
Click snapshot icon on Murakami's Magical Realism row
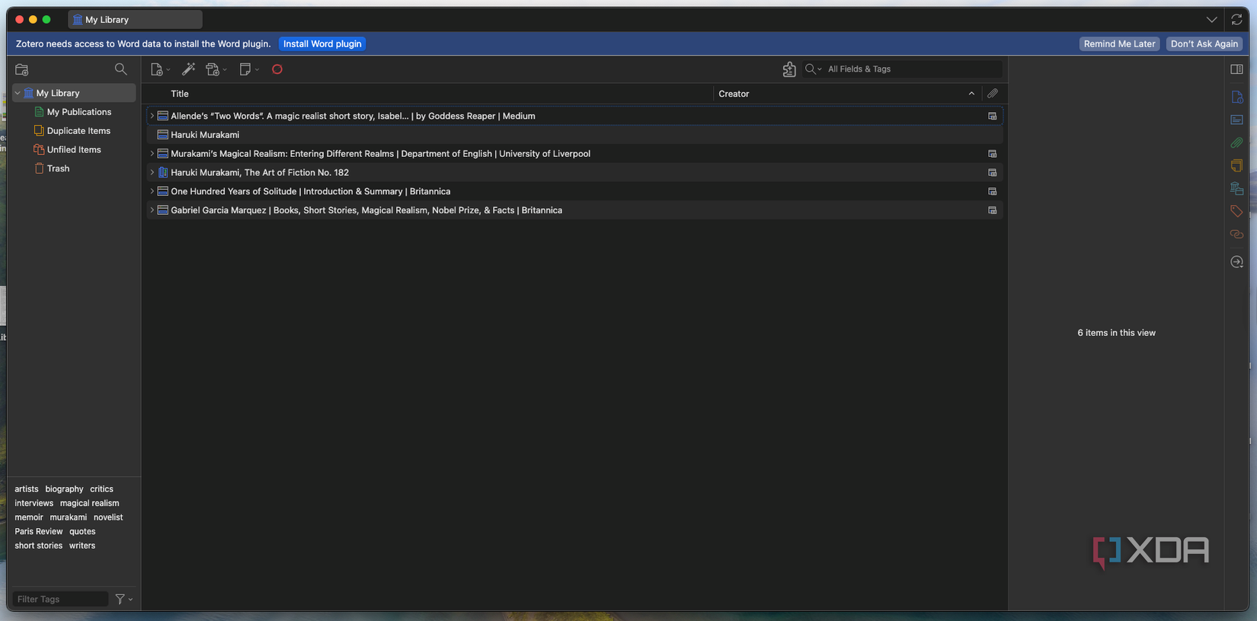click(992, 154)
